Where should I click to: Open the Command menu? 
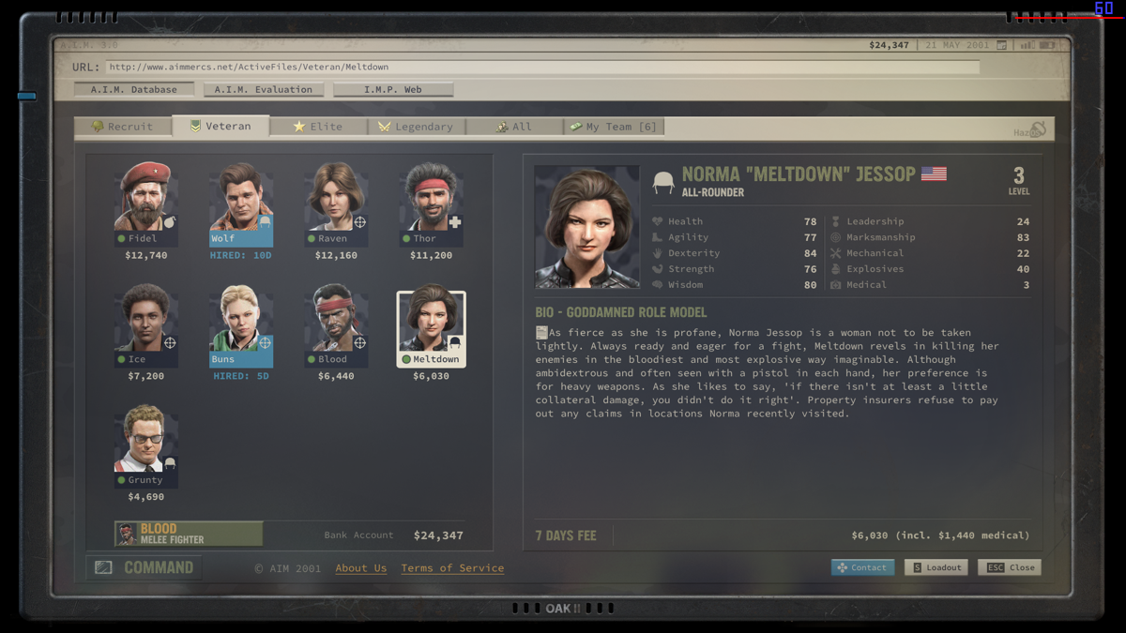pyautogui.click(x=145, y=567)
